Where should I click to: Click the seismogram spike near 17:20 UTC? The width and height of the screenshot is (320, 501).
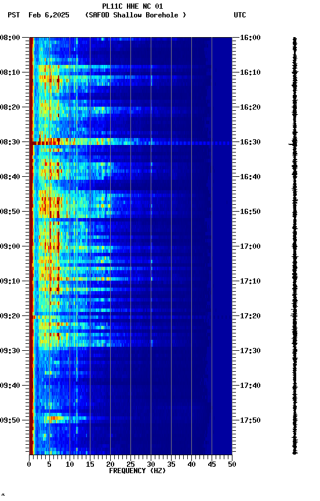[294, 315]
